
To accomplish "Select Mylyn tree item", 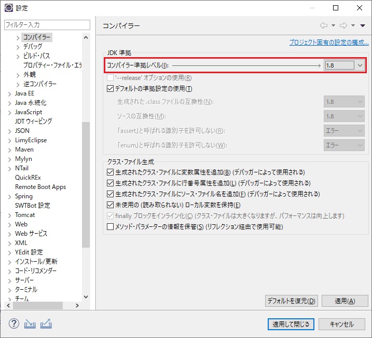I will point(23,158).
